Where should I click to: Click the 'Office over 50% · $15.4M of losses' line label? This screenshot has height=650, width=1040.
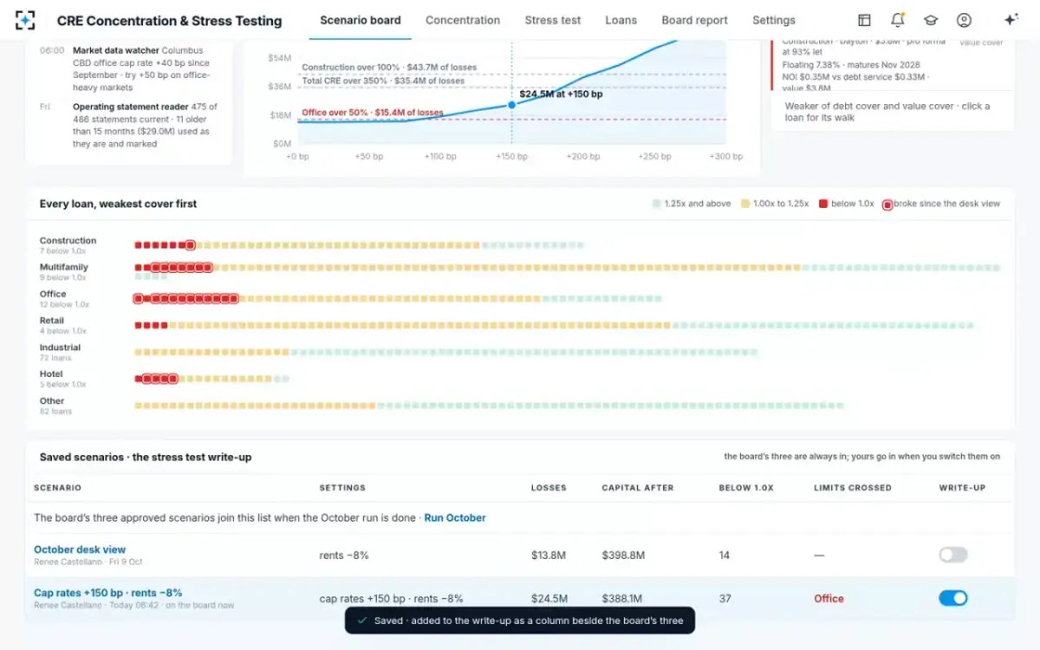click(373, 113)
